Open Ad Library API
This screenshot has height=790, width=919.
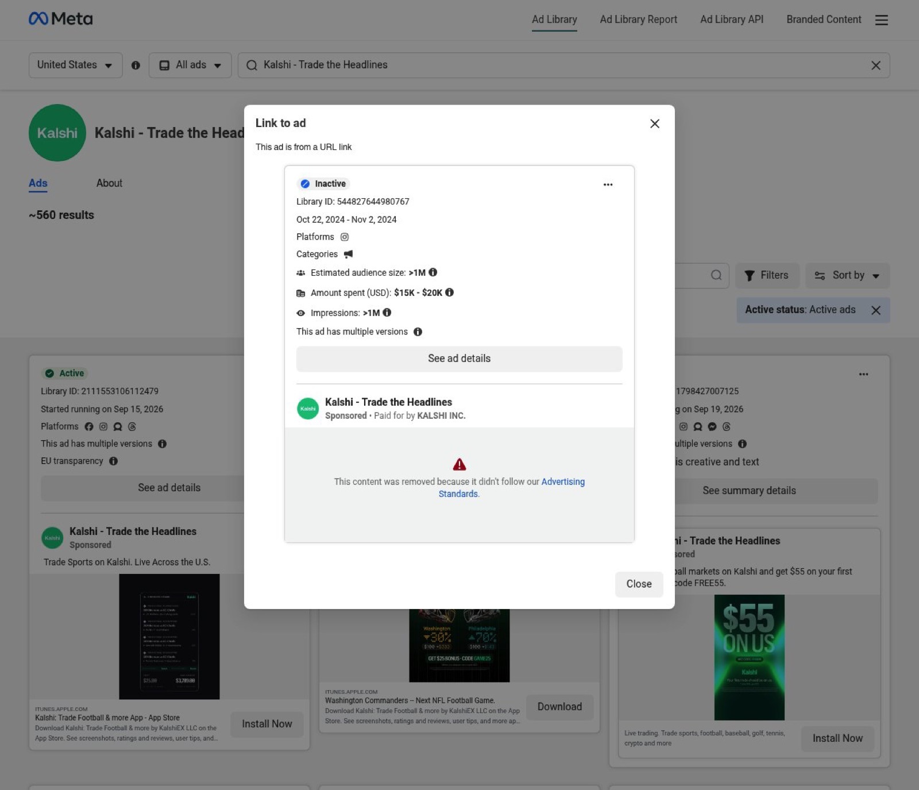click(x=731, y=20)
